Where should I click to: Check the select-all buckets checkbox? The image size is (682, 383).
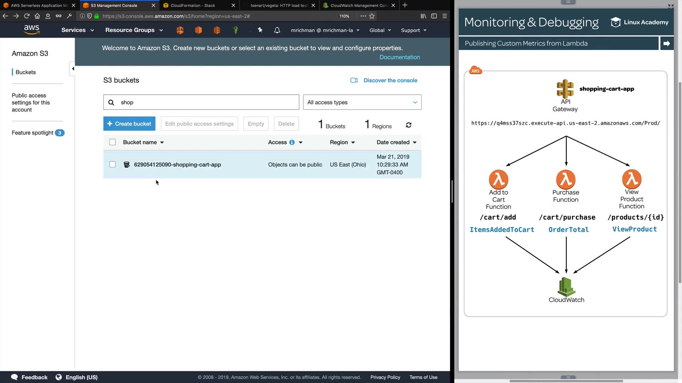[113, 142]
